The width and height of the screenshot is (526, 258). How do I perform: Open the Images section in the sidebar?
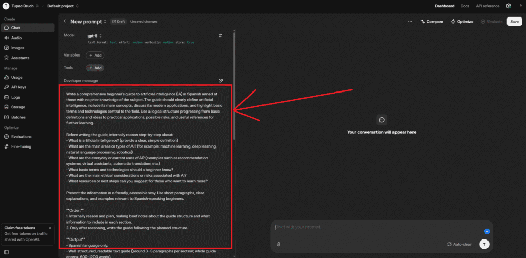coord(28,48)
